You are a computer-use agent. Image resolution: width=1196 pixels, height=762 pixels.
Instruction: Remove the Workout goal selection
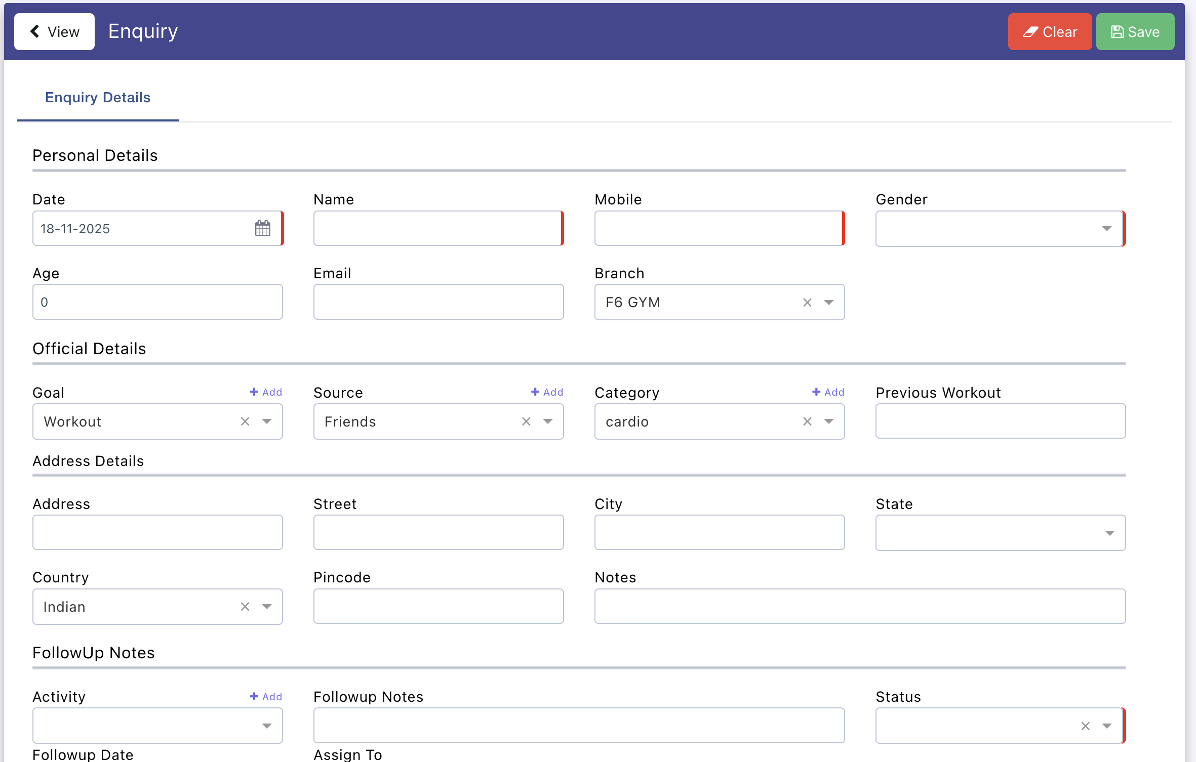245,421
